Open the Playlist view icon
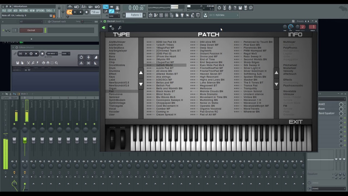The width and height of the screenshot is (348, 196). [x=150, y=15]
